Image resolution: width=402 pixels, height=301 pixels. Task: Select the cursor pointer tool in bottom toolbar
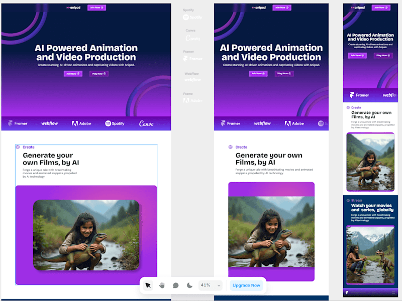tap(148, 285)
